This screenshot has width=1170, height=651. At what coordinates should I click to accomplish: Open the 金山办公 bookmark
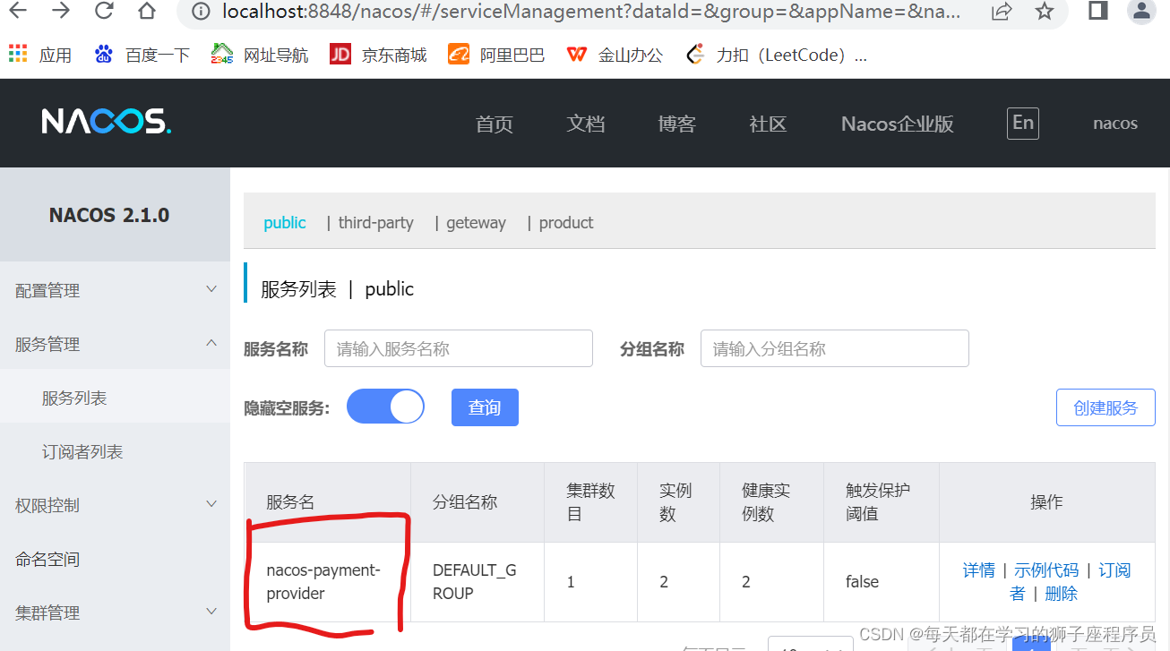point(615,55)
